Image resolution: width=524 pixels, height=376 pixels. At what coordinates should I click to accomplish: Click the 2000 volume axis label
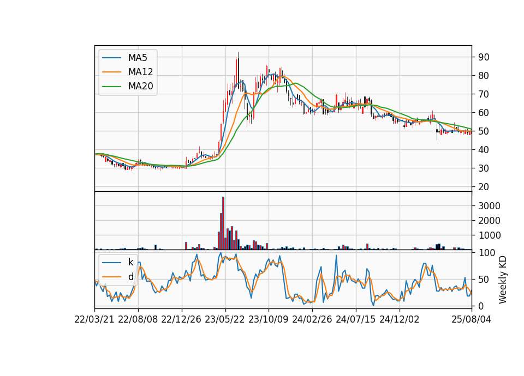click(489, 221)
